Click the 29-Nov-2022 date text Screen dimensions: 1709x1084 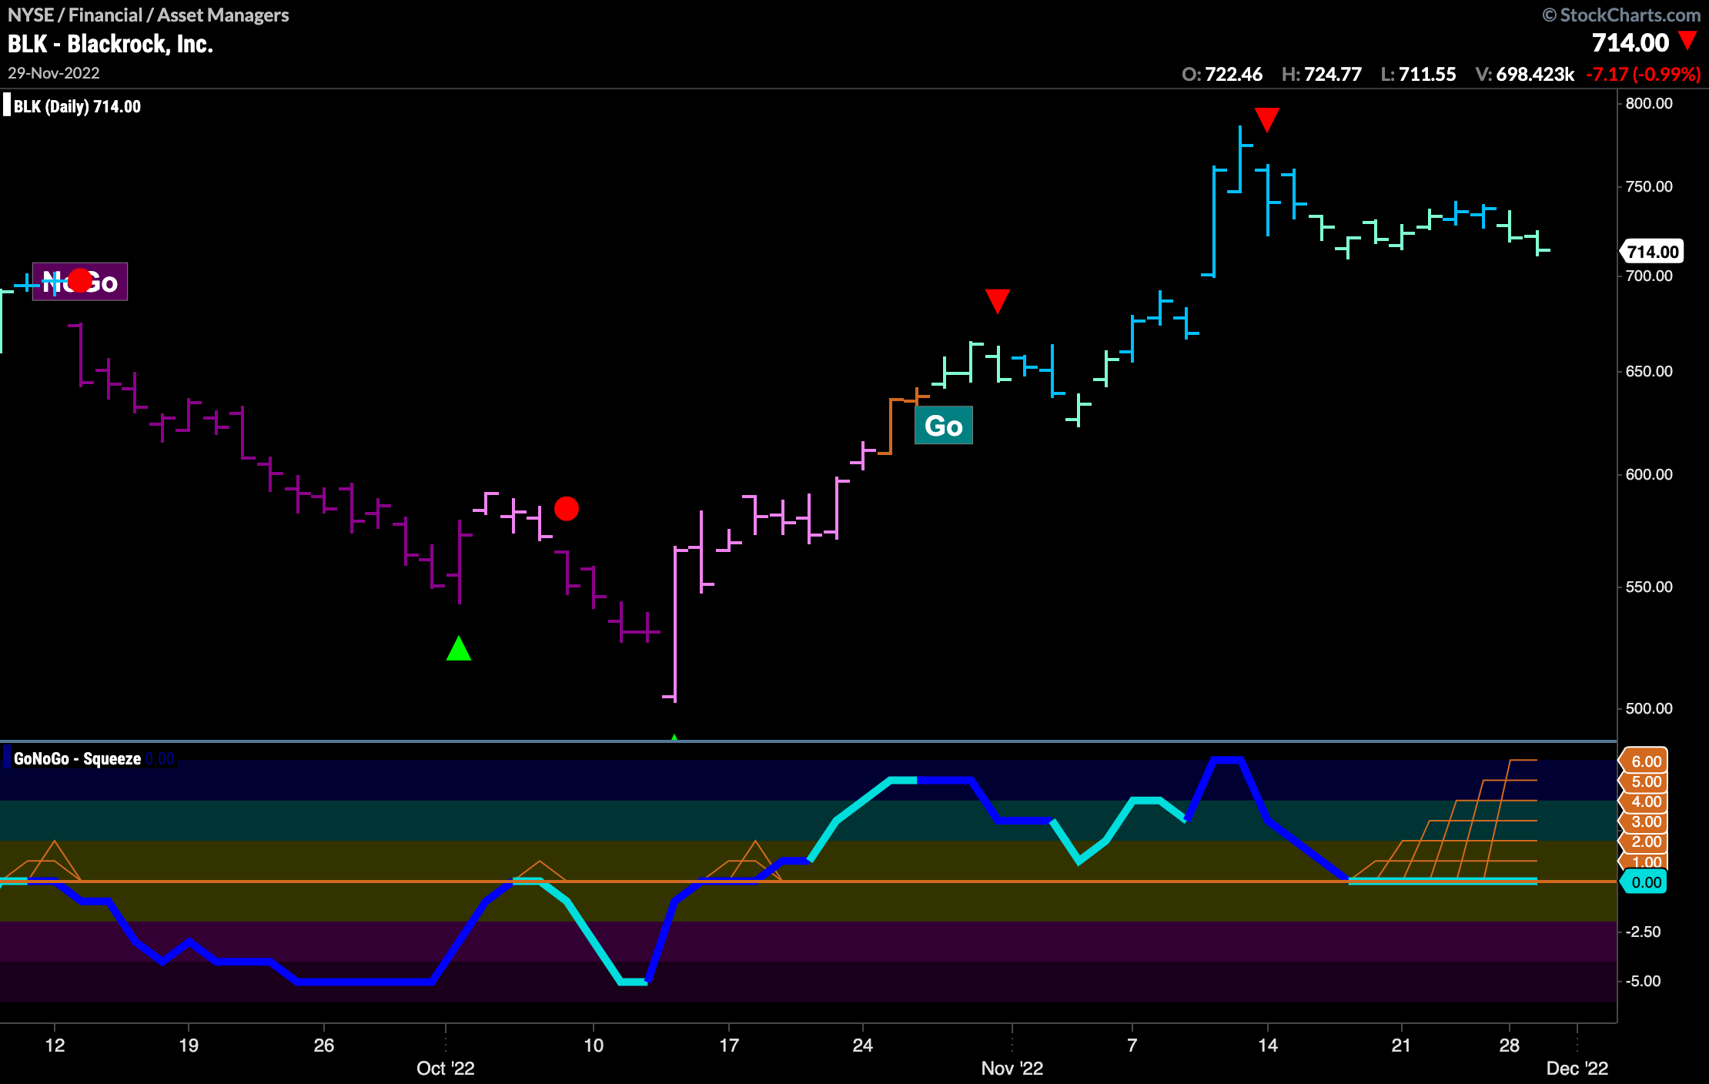click(54, 73)
